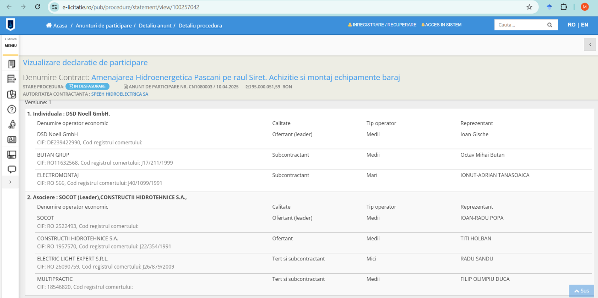Click representative IONUT-ADRIAN TANASOAICA
Screen dimensions: 598x298
click(495, 175)
